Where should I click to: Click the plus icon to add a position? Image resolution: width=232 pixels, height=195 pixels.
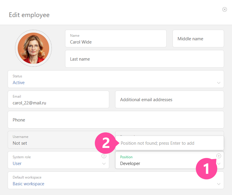pos(218,156)
